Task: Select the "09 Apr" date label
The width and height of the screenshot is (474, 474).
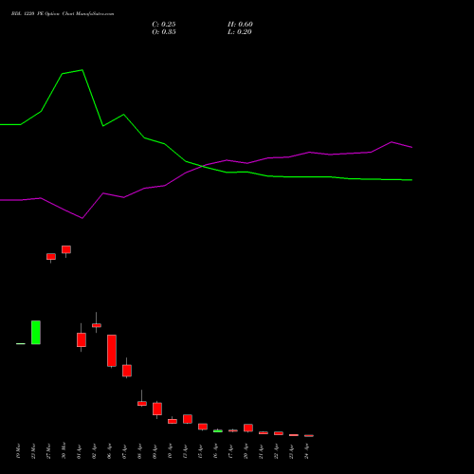Action: [155, 451]
